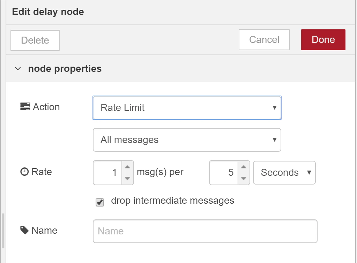This screenshot has height=263, width=357.
Task: Collapse the node properties section
Action: pos(18,68)
